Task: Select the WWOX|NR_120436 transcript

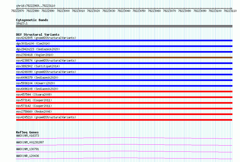Action: (28, 156)
